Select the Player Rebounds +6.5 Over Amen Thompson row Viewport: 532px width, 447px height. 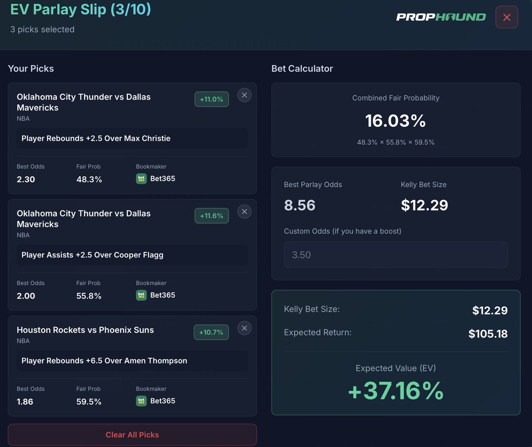[x=132, y=361]
